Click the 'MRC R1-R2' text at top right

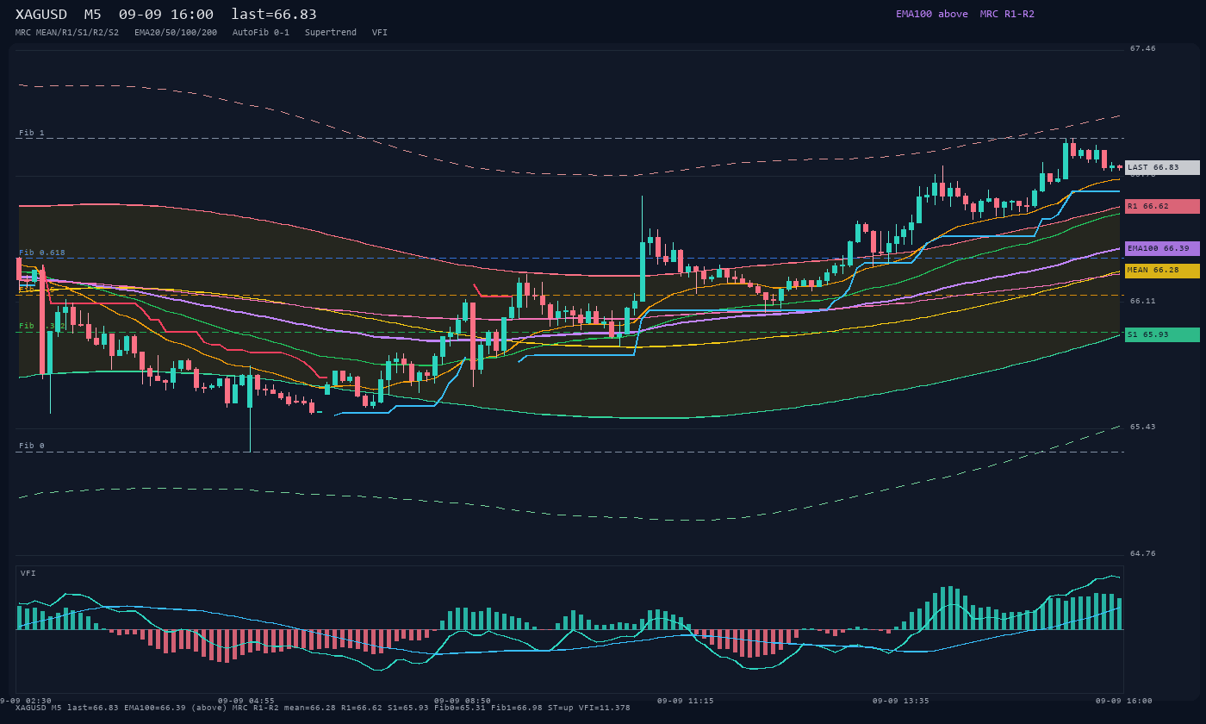click(1007, 14)
